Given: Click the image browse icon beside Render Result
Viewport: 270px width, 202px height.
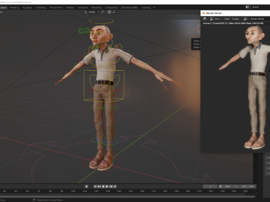Looking at the screenshot, I should [246, 19].
